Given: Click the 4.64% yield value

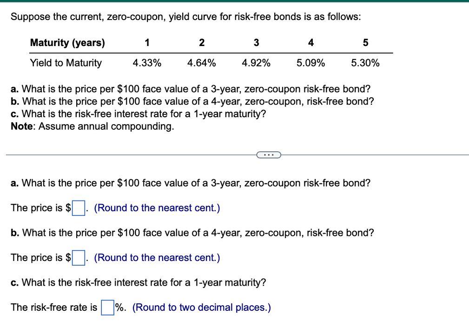Looking at the screenshot, I should (x=202, y=62).
